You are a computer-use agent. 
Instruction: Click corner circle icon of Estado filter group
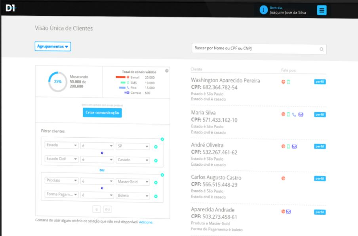[x=162, y=139]
